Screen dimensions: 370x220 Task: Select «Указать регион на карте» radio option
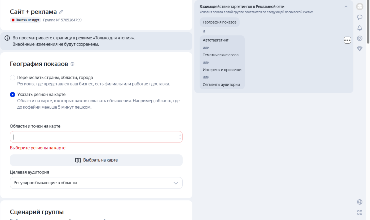click(12, 95)
